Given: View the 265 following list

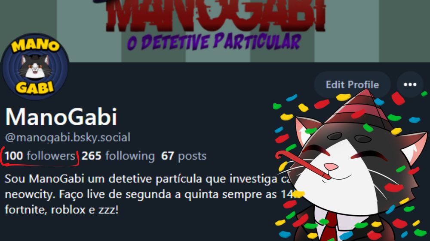Looking at the screenshot, I should (118, 156).
